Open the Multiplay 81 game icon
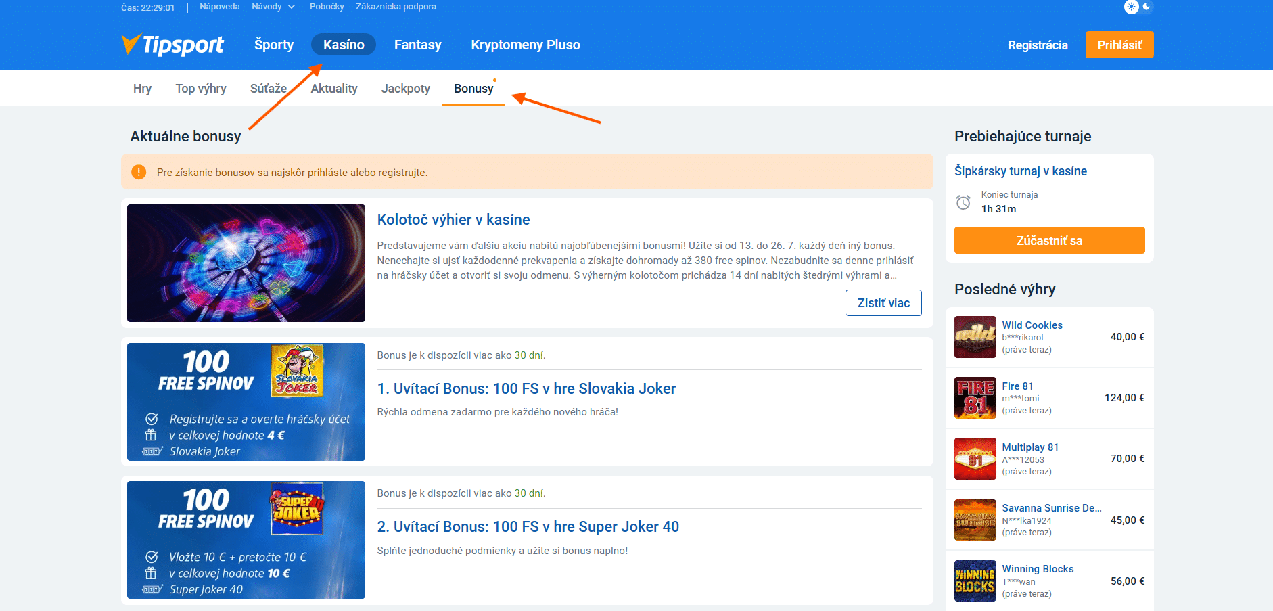Viewport: 1273px width, 611px height. coord(975,459)
